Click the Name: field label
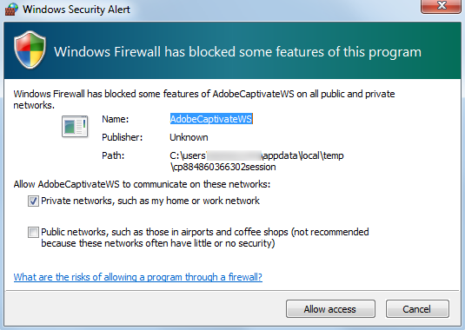The image size is (465, 330). pos(116,119)
